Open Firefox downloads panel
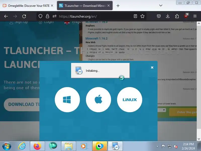This screenshot has width=201, height=151. (168, 16)
